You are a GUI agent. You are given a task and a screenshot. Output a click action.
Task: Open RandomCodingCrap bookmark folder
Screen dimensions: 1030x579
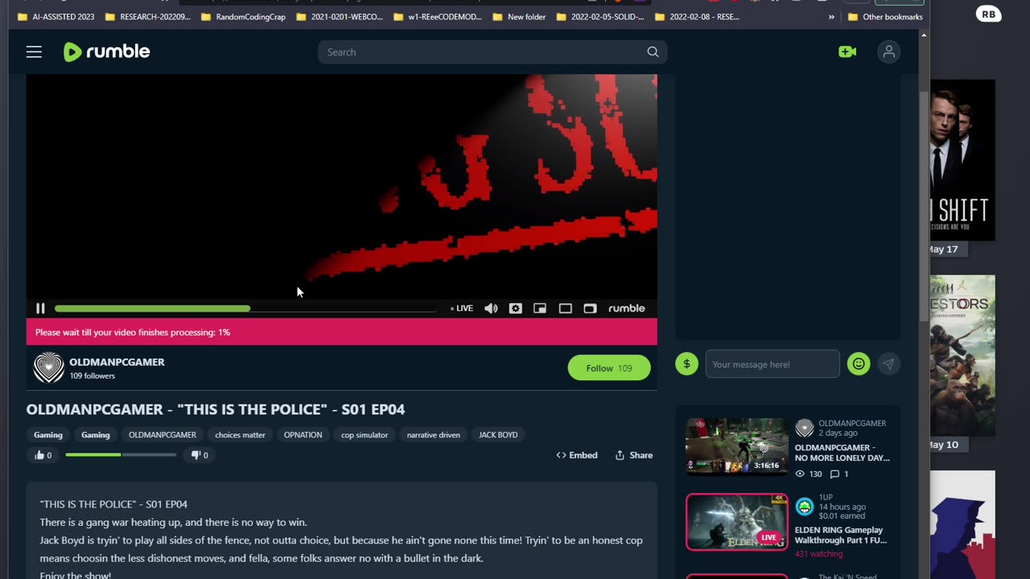pos(243,17)
